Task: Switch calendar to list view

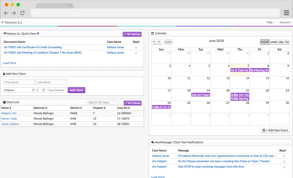Action: pyautogui.click(x=287, y=42)
